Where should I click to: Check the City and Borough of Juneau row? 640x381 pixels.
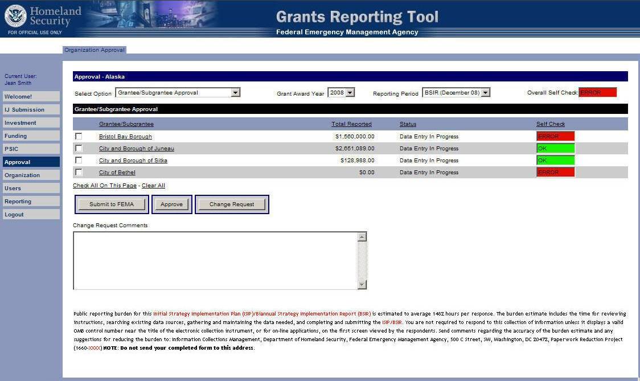[79, 148]
